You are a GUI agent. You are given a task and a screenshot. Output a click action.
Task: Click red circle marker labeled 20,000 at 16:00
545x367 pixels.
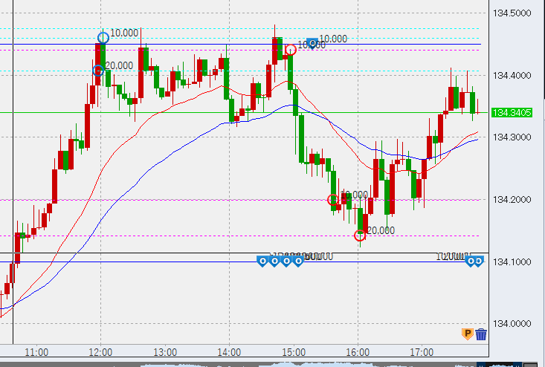tap(360, 236)
